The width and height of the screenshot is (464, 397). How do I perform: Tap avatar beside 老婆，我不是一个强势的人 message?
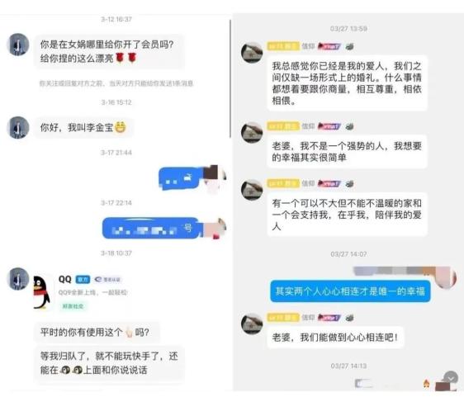pyautogui.click(x=252, y=133)
